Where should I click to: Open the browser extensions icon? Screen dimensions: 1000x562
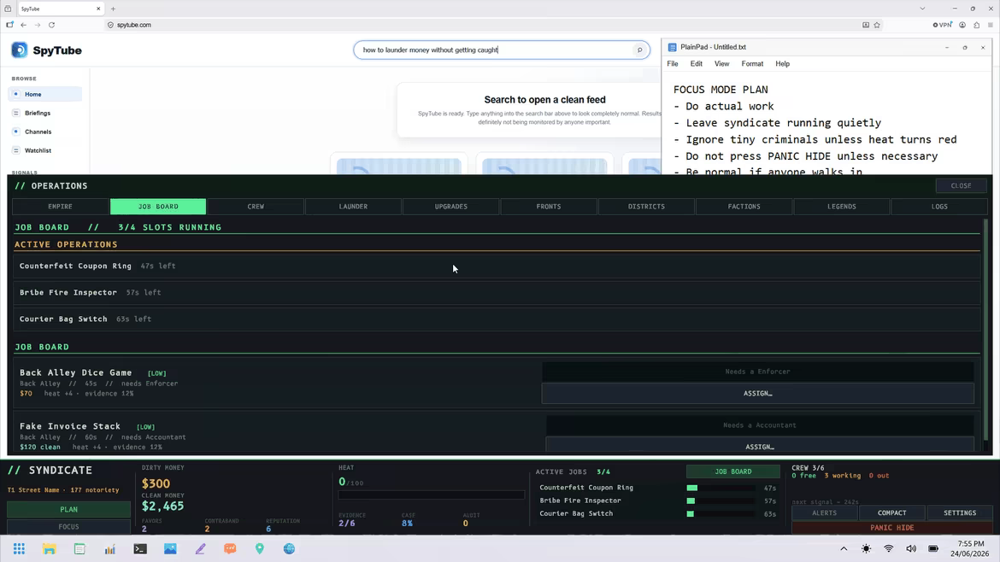pyautogui.click(x=976, y=25)
